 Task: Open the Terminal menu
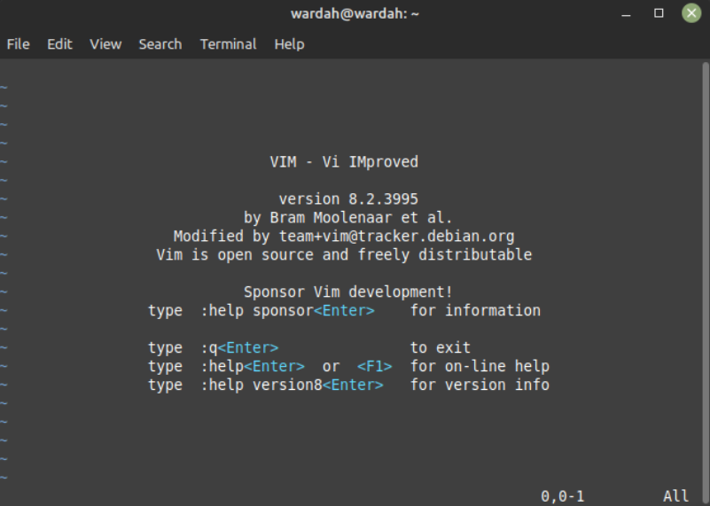tap(228, 44)
